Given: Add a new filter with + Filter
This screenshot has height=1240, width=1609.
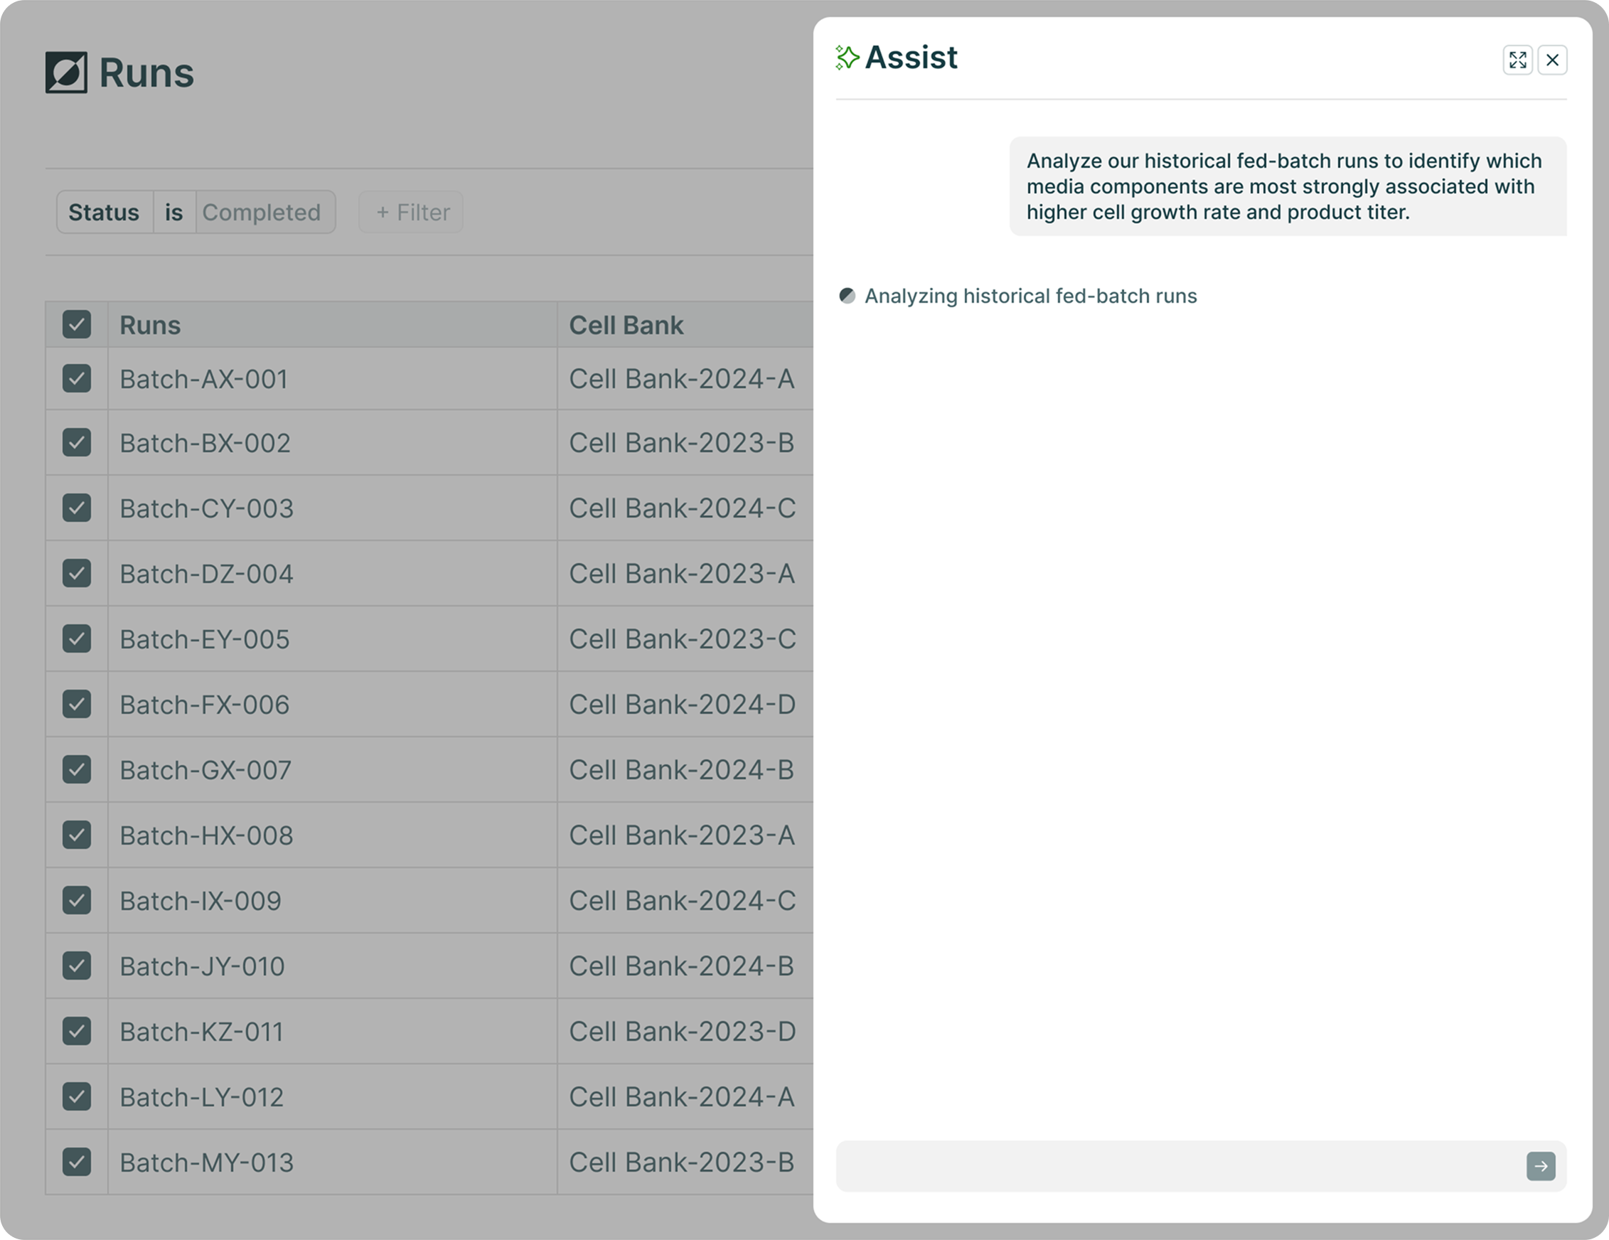Looking at the screenshot, I should [x=411, y=212].
